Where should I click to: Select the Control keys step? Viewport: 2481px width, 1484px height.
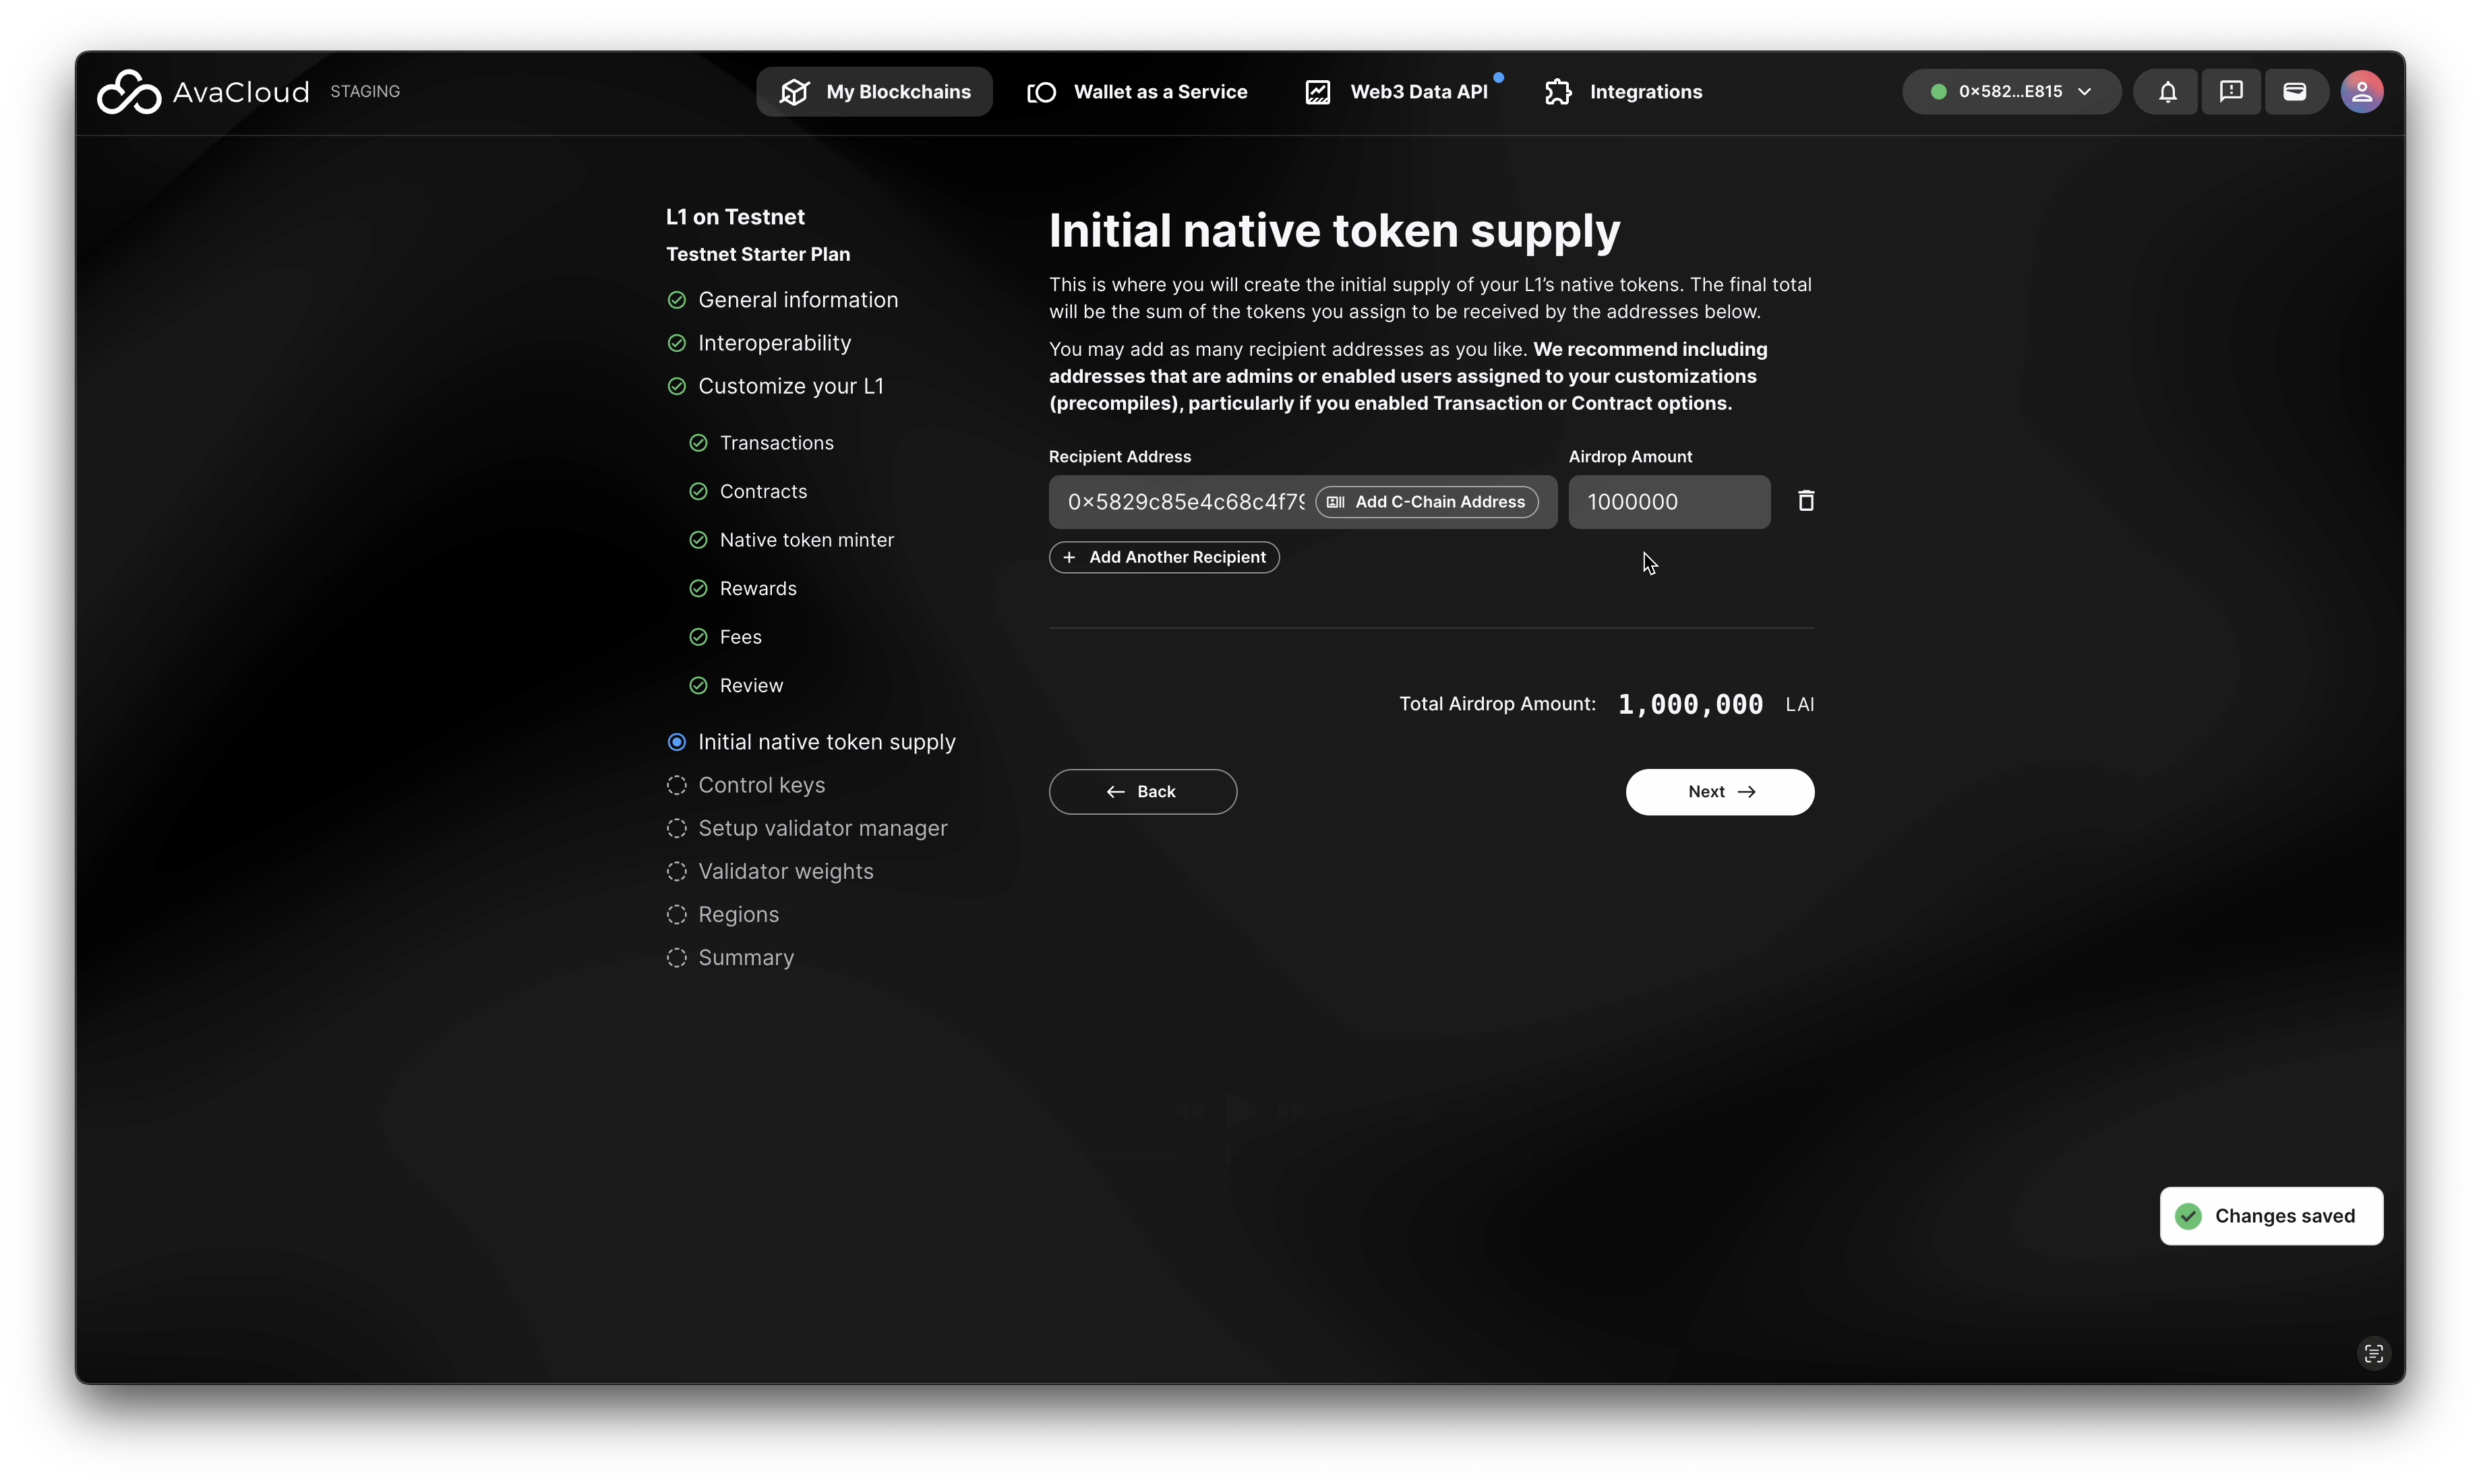tap(761, 785)
